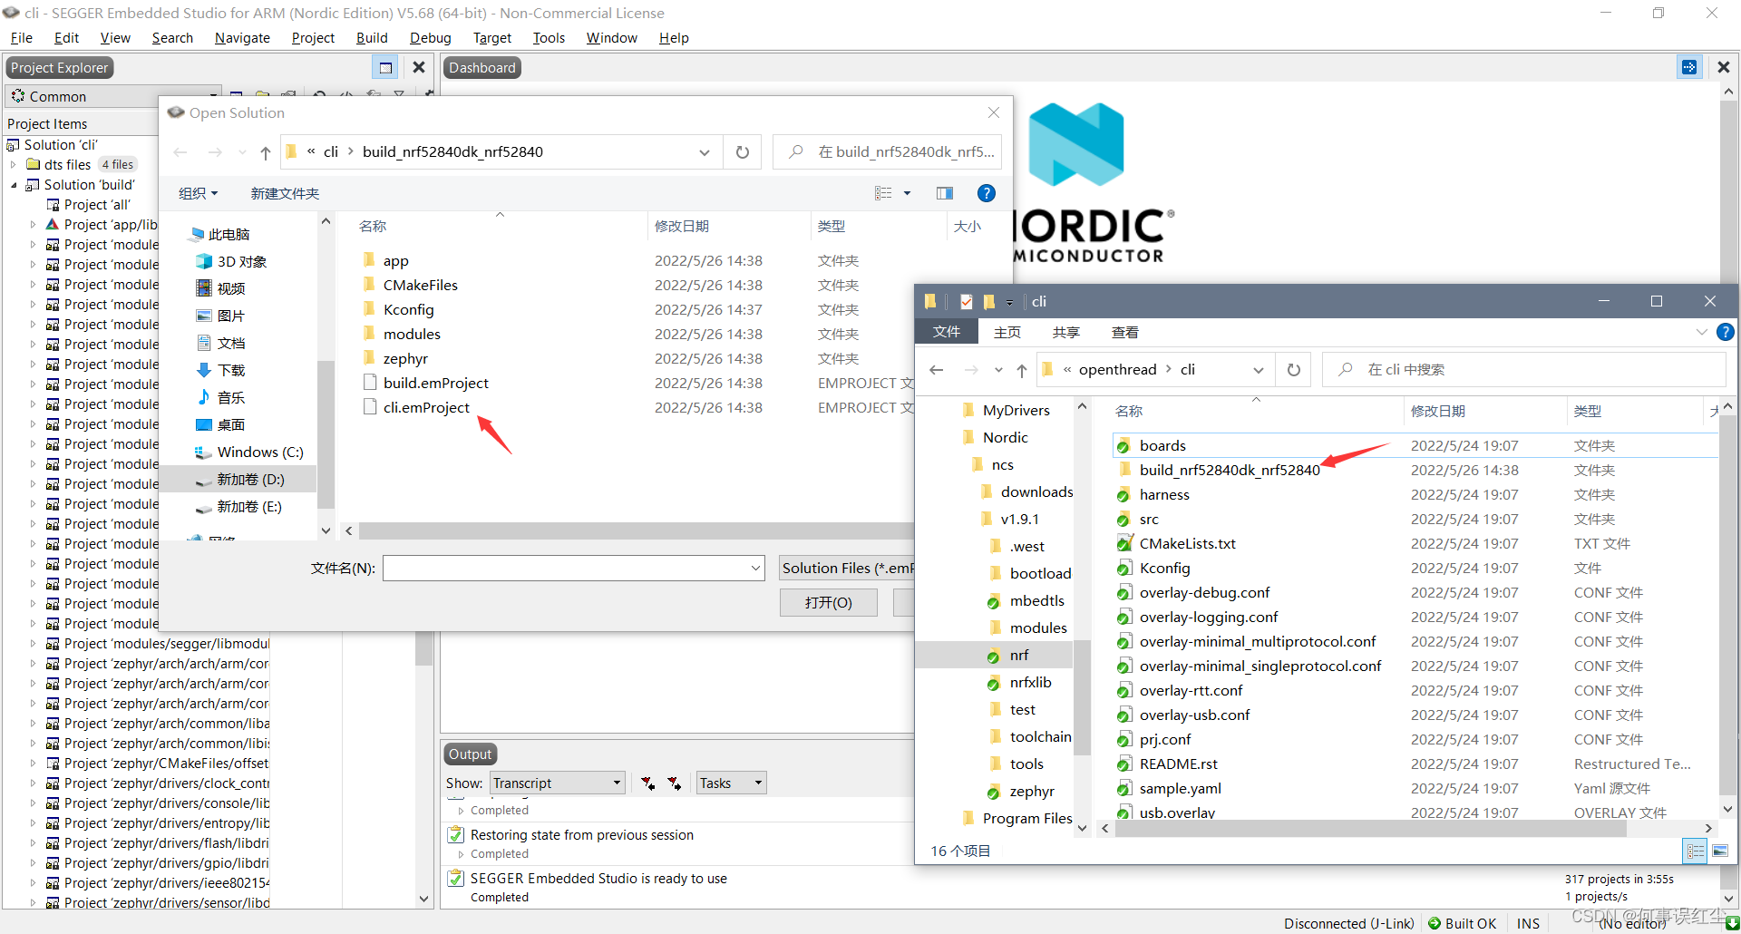The height and width of the screenshot is (934, 1741).
Task: Click the properties quick-access icon in the cli Explorer title bar
Action: 967,301
